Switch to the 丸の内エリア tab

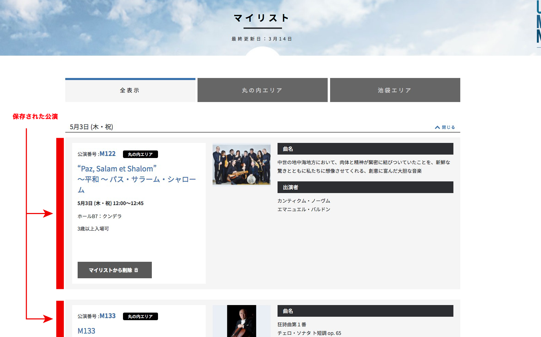pos(262,90)
